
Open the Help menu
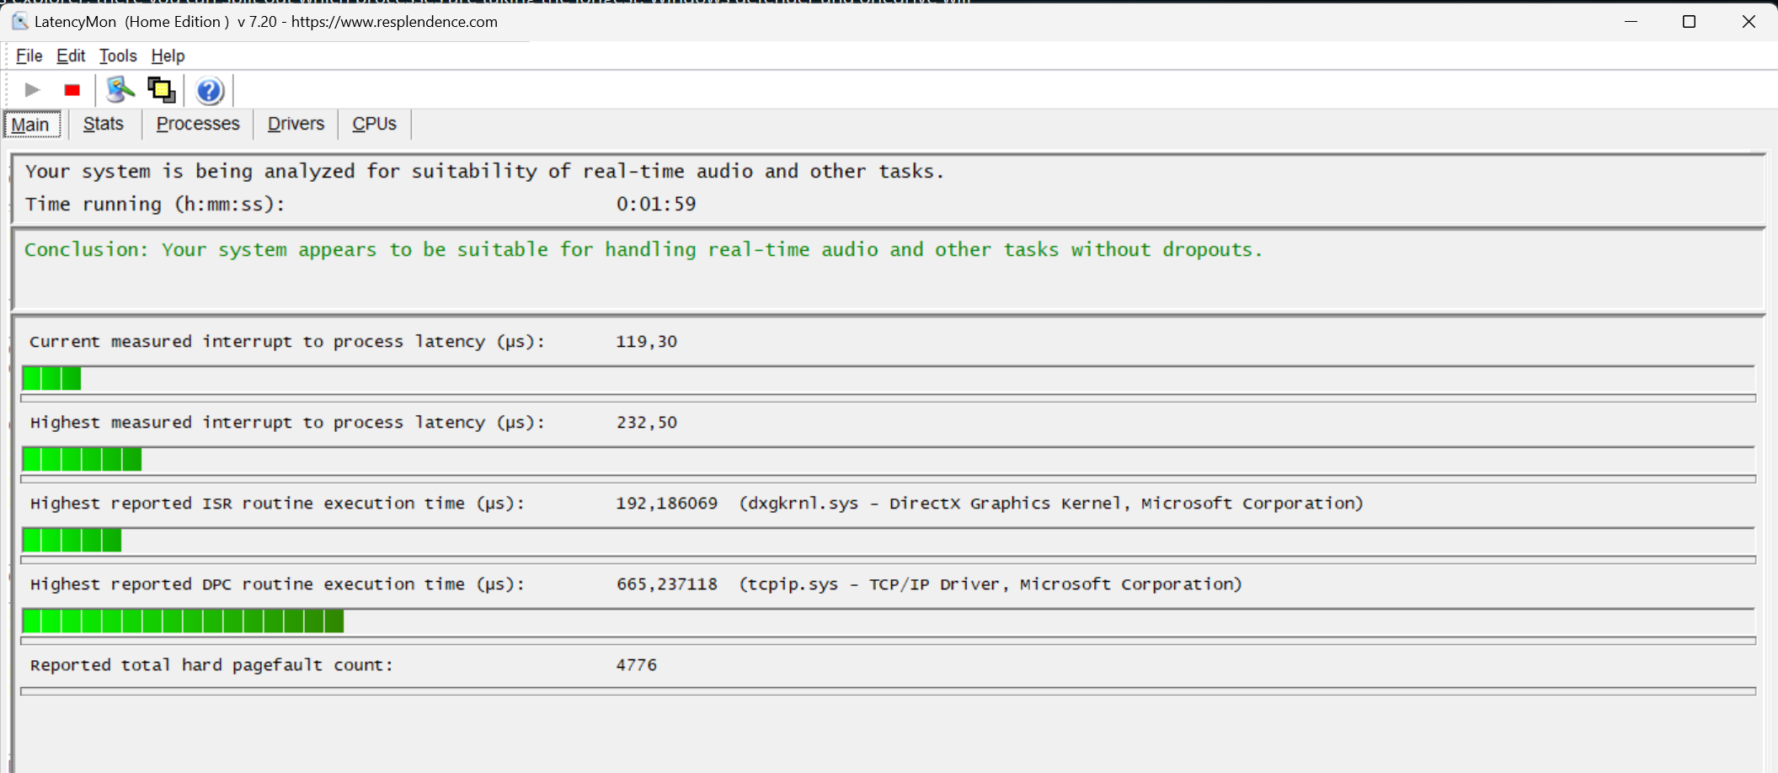click(x=168, y=56)
